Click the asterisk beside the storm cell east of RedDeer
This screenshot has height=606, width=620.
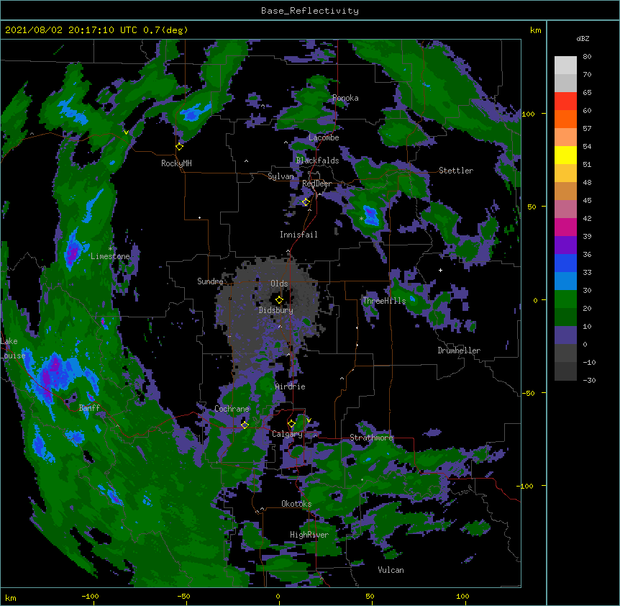point(361,219)
